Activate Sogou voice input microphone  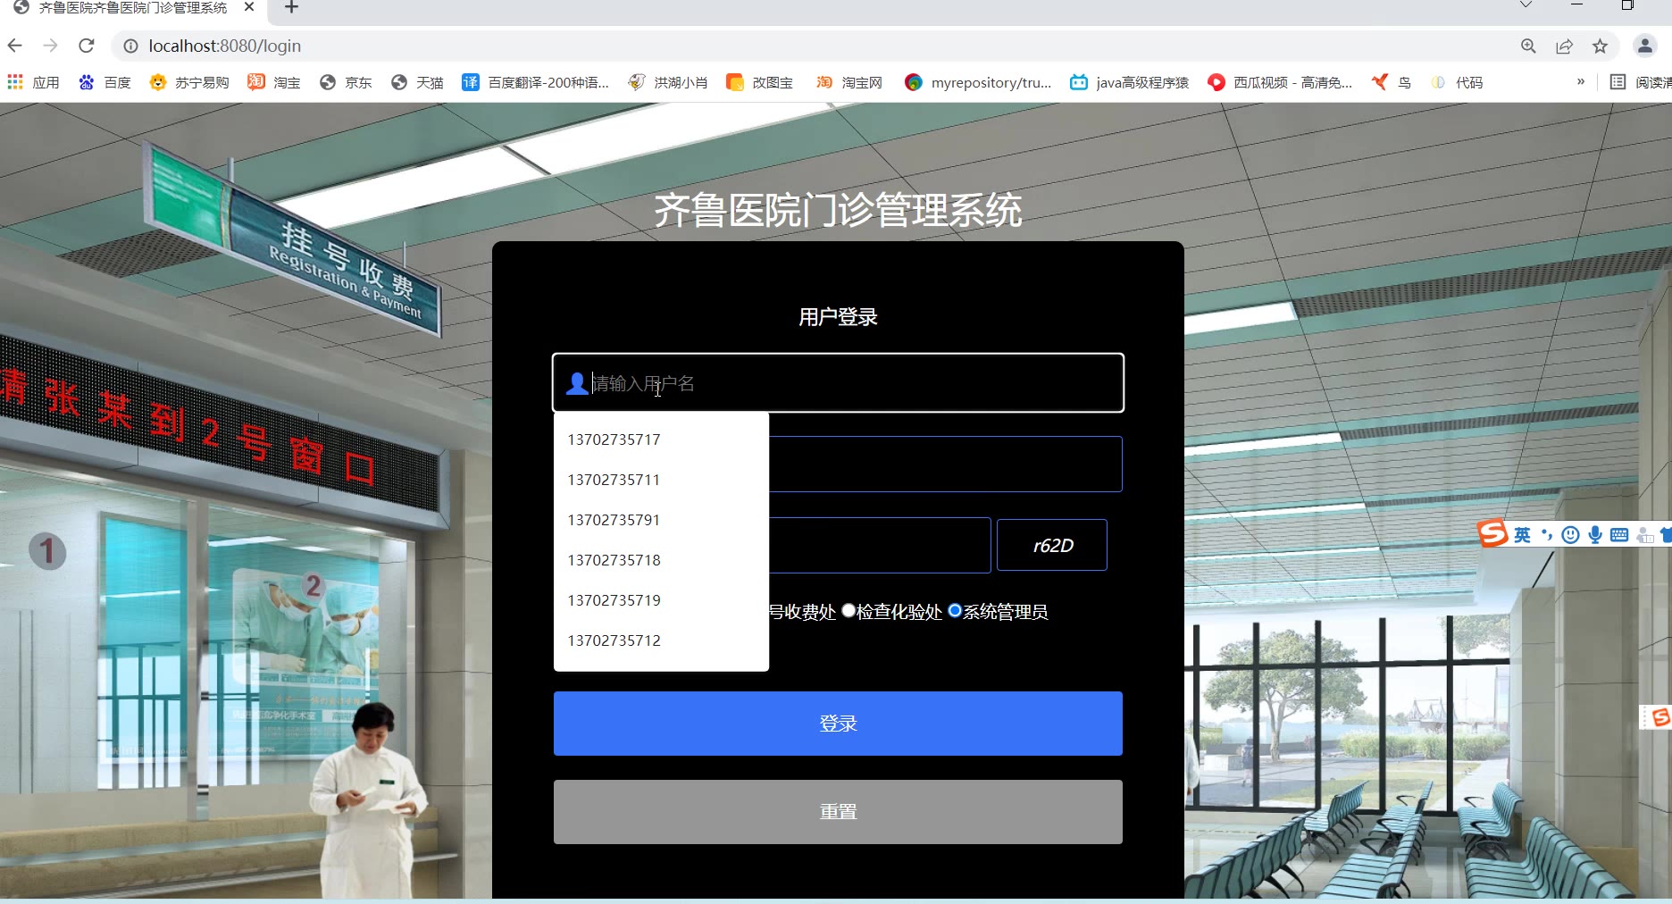pyautogui.click(x=1595, y=534)
